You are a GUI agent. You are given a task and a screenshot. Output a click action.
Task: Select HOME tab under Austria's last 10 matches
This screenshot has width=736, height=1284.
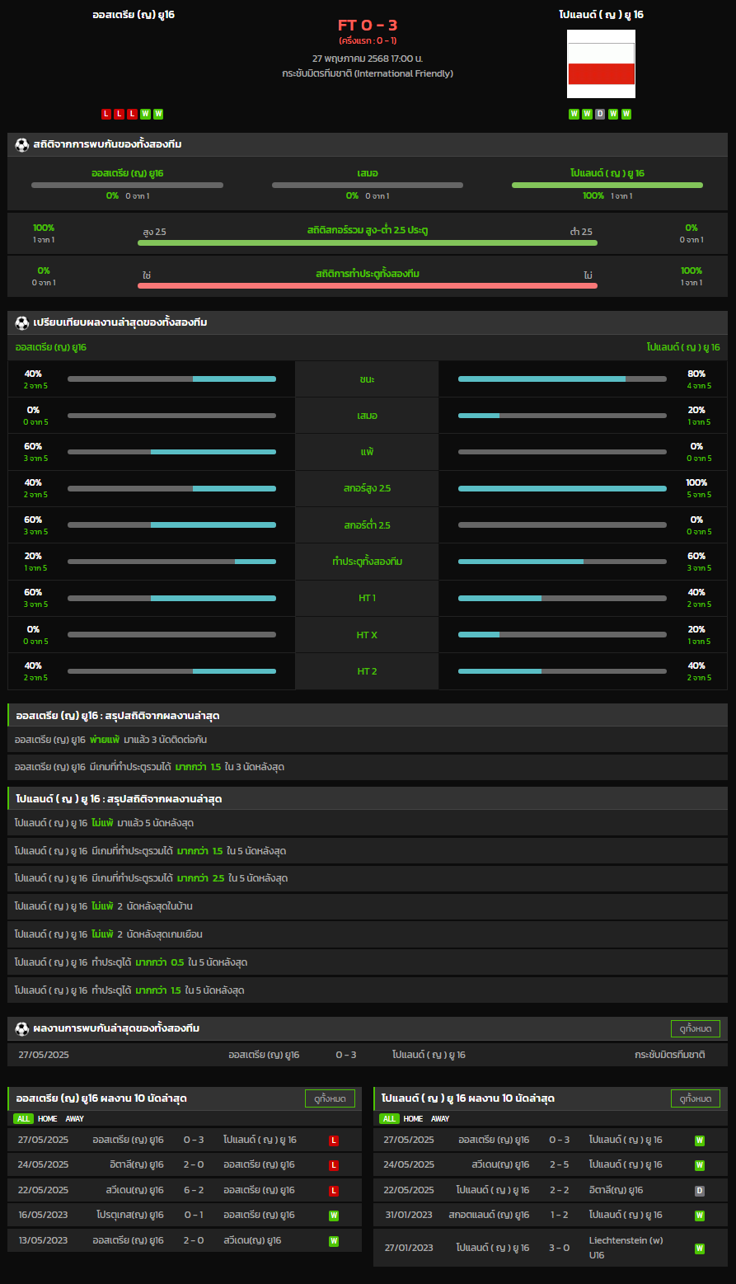48,1119
